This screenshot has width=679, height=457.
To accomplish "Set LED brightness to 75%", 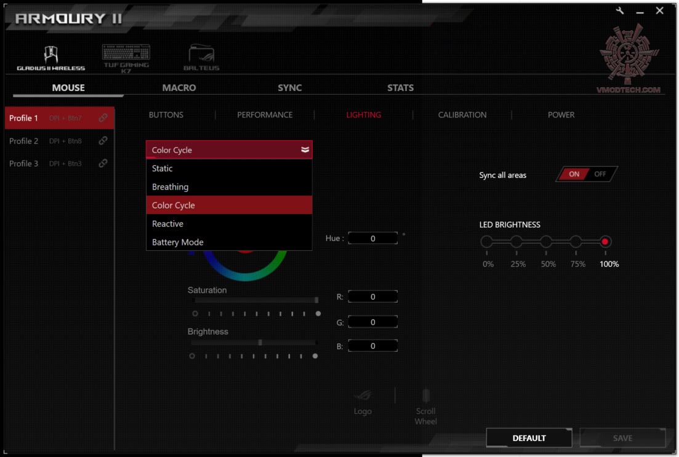I will tap(576, 242).
